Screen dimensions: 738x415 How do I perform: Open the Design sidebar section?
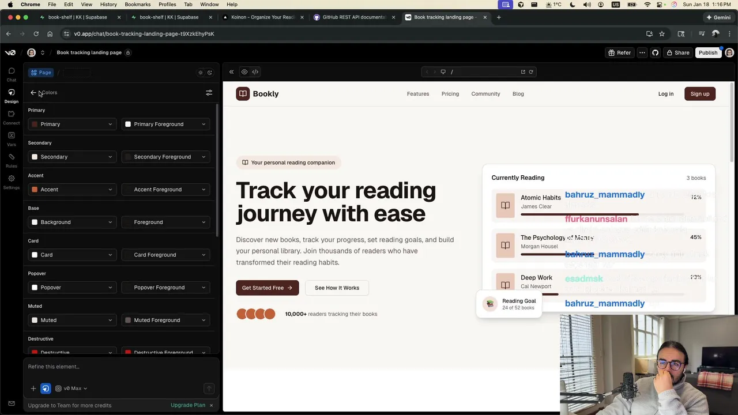coord(11,96)
